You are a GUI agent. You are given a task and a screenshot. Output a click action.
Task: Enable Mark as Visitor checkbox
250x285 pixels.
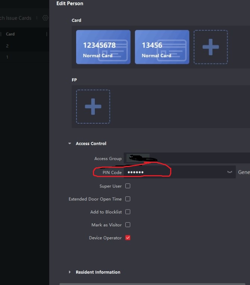128,225
